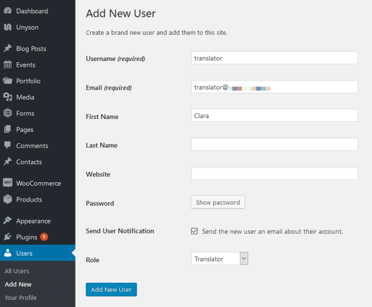
Task: Click the Portfolio folder icon
Action: 8,81
